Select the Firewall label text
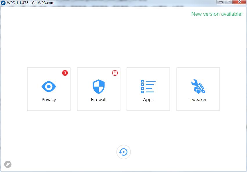This screenshot has height=172, width=247. coord(98,99)
